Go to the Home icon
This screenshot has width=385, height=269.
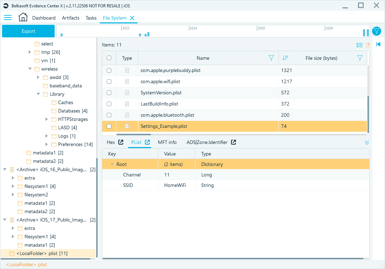[23, 17]
